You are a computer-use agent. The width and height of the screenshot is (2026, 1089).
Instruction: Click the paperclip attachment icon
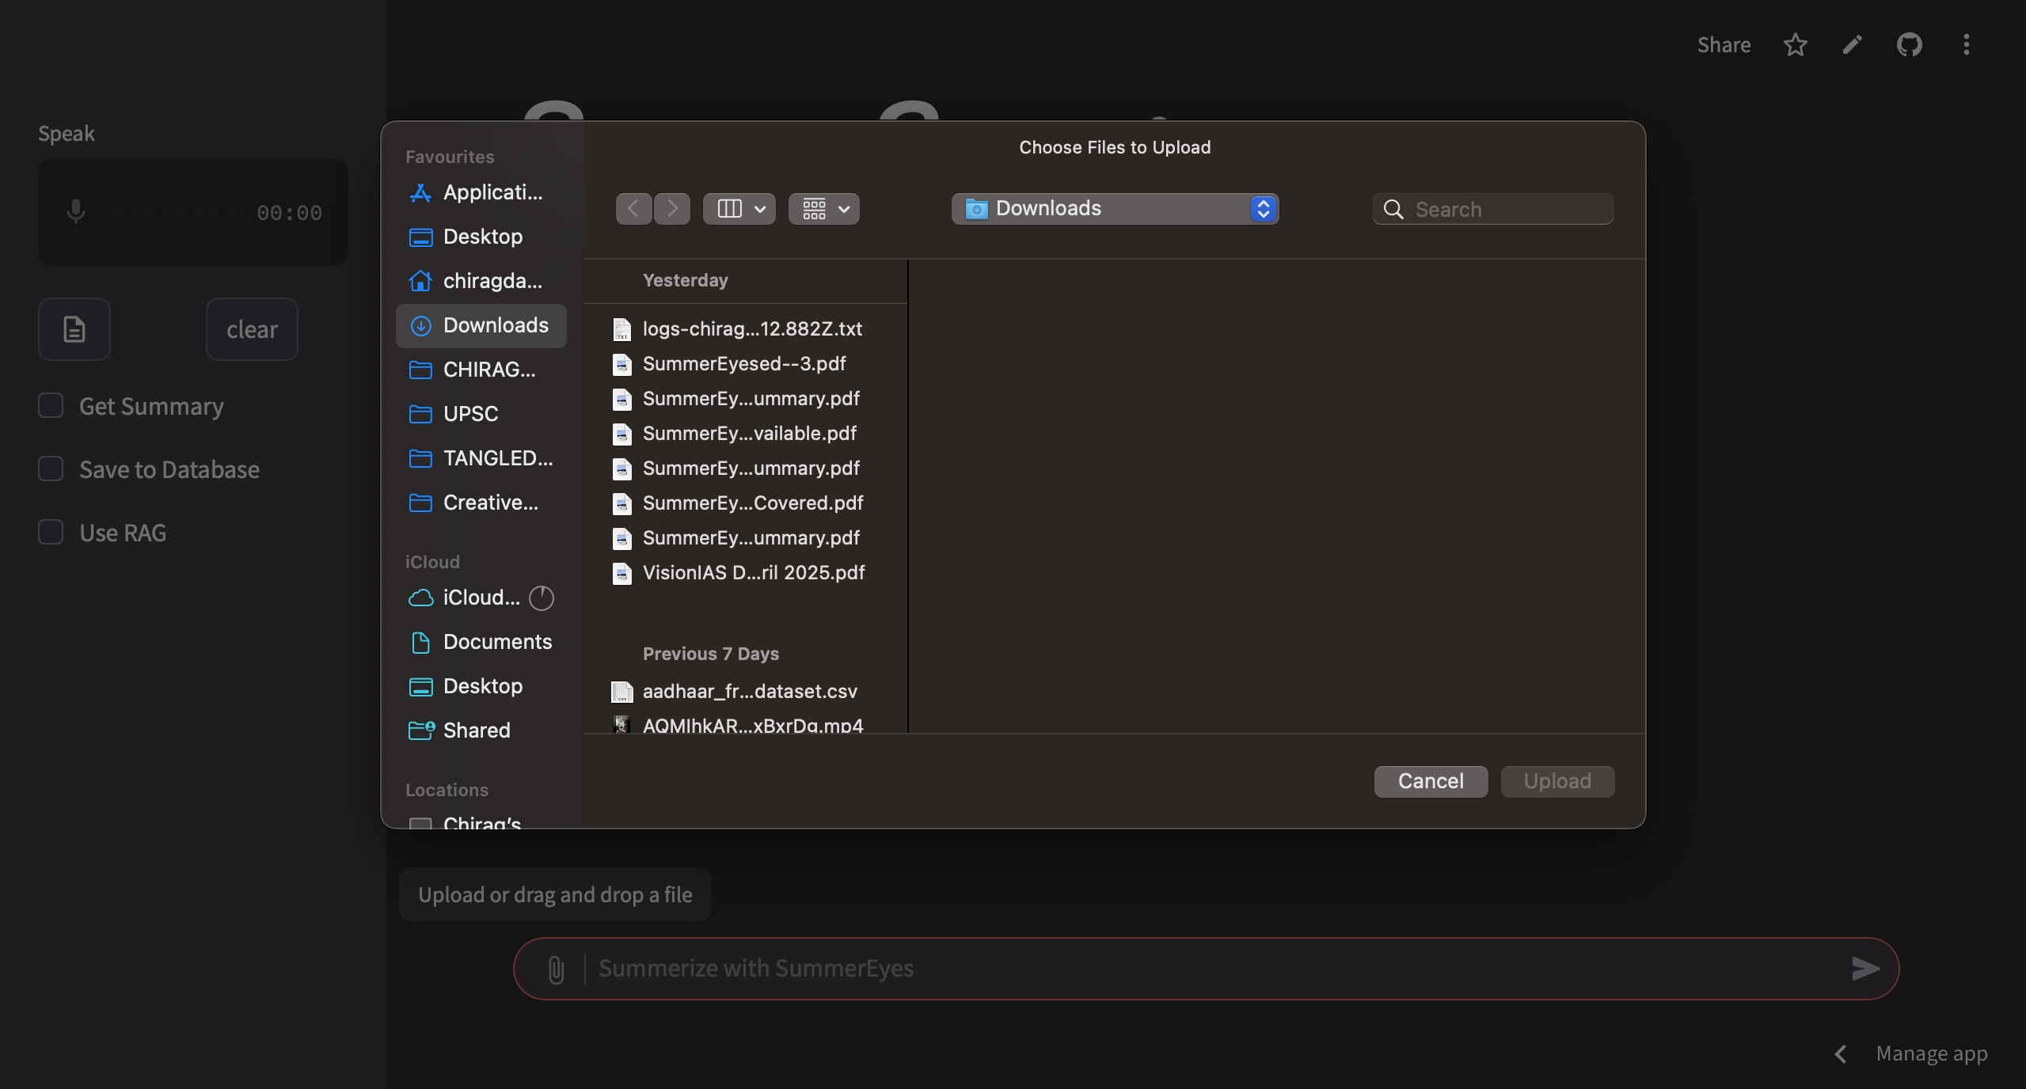(556, 969)
